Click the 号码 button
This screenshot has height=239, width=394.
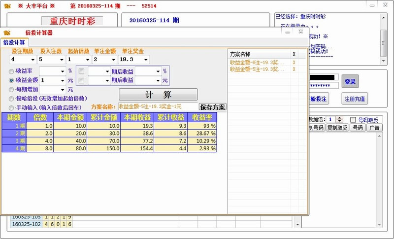click(358, 128)
